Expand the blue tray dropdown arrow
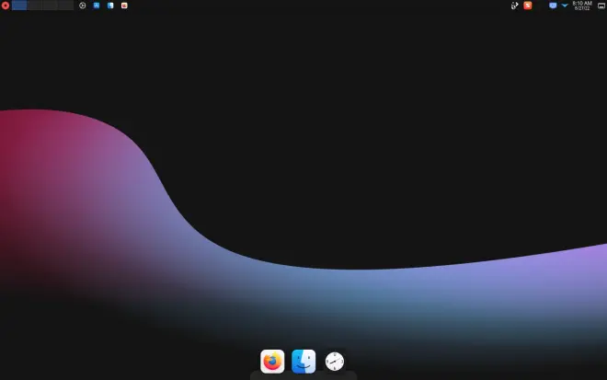 (x=565, y=6)
